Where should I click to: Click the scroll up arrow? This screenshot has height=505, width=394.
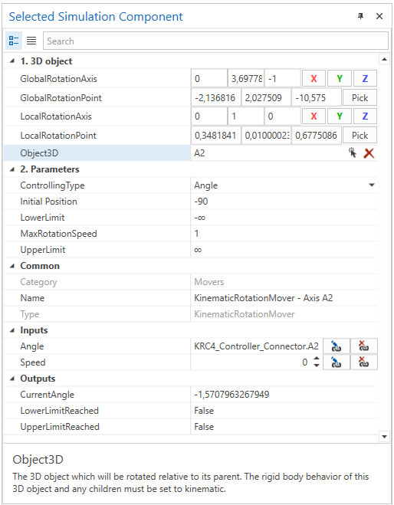click(384, 59)
